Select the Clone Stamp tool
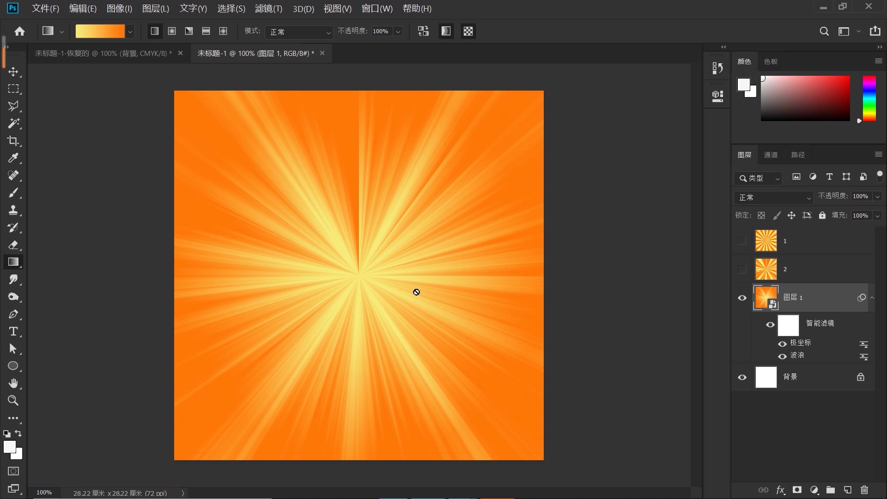Screen dimensions: 887x499 coord(13,210)
